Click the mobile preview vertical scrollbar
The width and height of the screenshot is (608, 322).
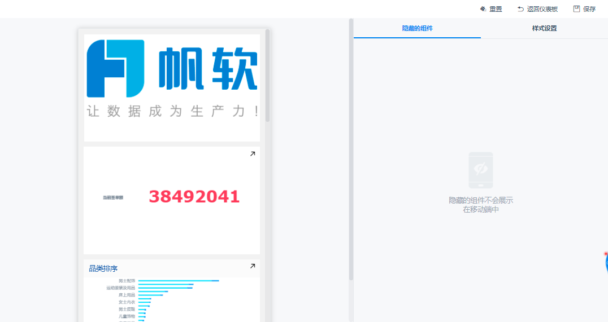coord(267,76)
